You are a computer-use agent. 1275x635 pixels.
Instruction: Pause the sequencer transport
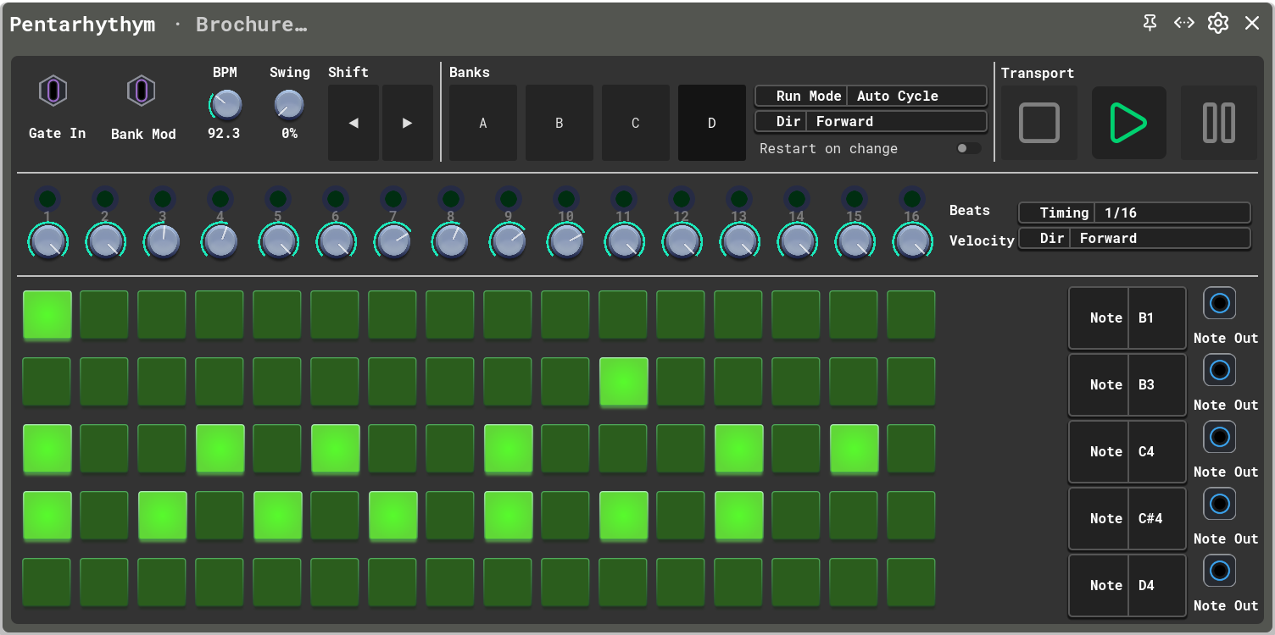coord(1219,123)
